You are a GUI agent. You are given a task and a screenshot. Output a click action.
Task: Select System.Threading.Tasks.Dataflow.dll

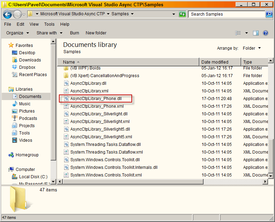click(x=105, y=145)
